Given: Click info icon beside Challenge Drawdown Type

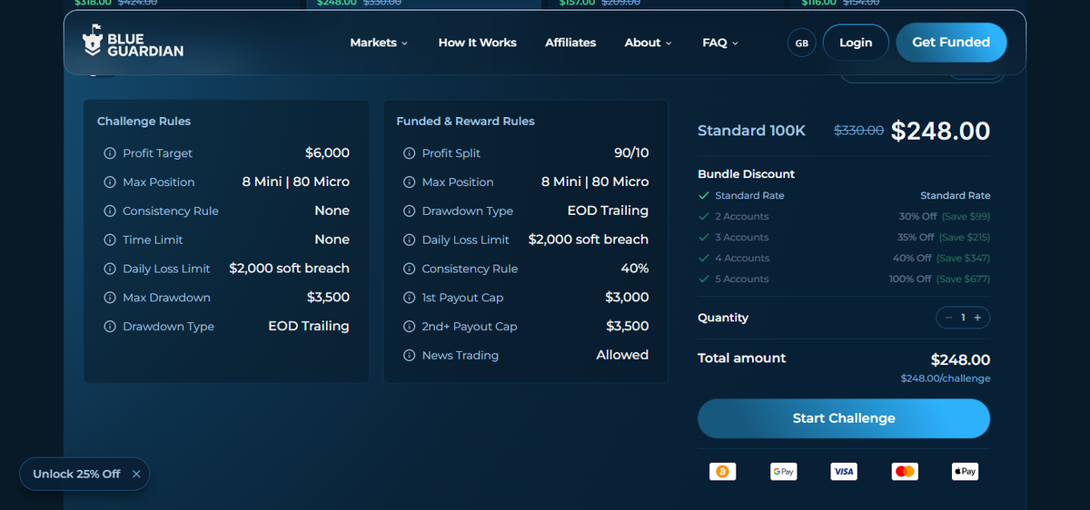Looking at the screenshot, I should [110, 327].
